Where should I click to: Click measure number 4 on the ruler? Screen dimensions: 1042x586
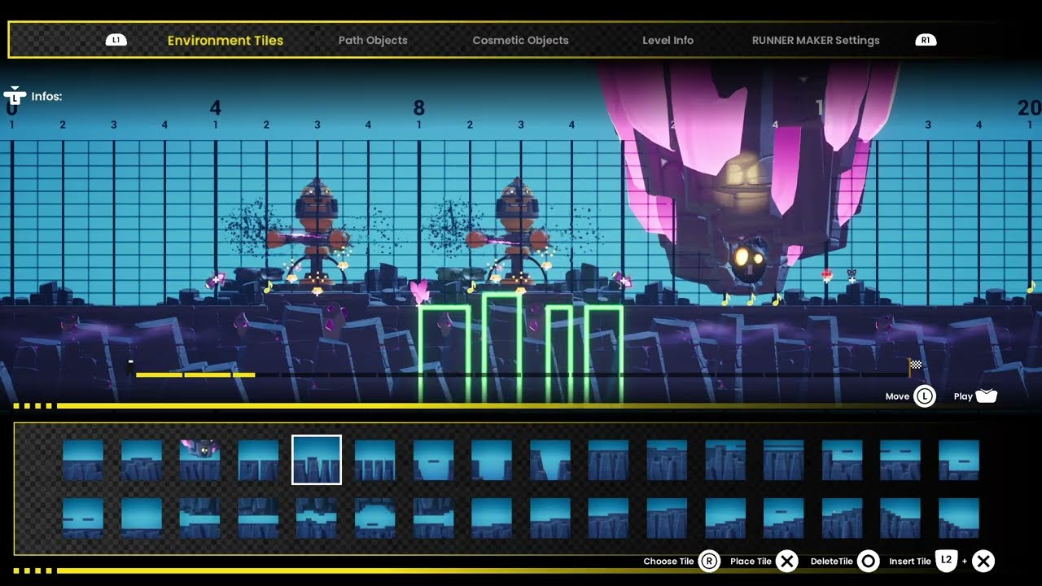tap(215, 107)
